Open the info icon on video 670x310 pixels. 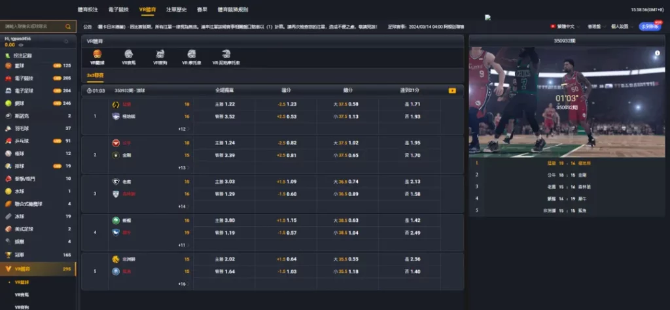[657, 54]
